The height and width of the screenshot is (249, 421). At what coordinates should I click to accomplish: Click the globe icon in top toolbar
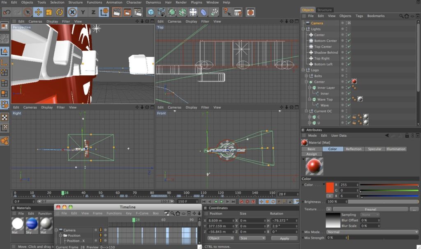click(250, 12)
